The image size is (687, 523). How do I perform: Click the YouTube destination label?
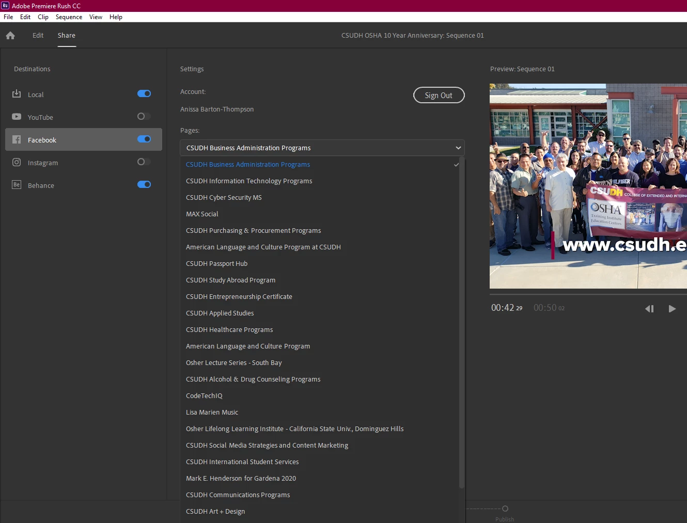40,117
